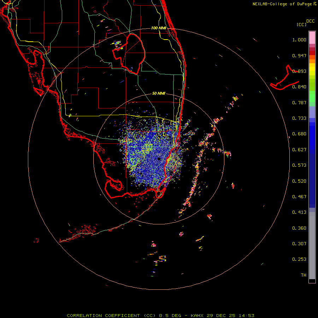Click the 0.680 scale value

(299, 134)
